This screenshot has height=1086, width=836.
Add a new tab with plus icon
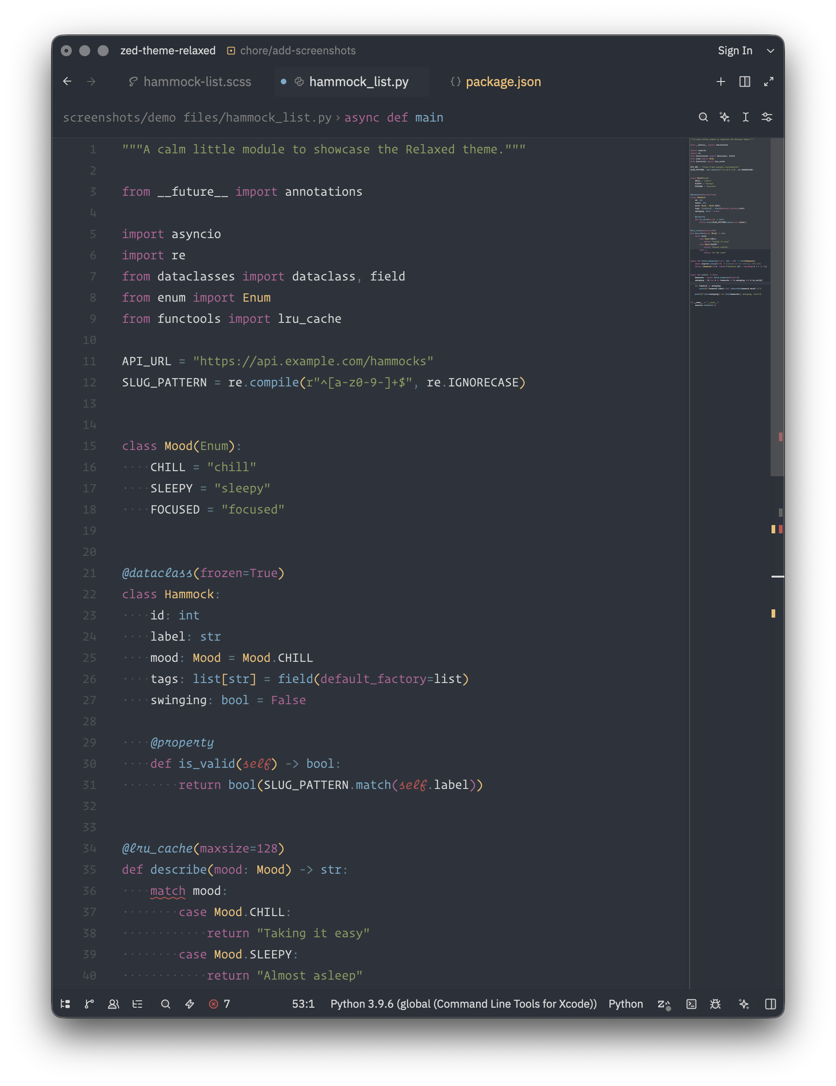(721, 82)
